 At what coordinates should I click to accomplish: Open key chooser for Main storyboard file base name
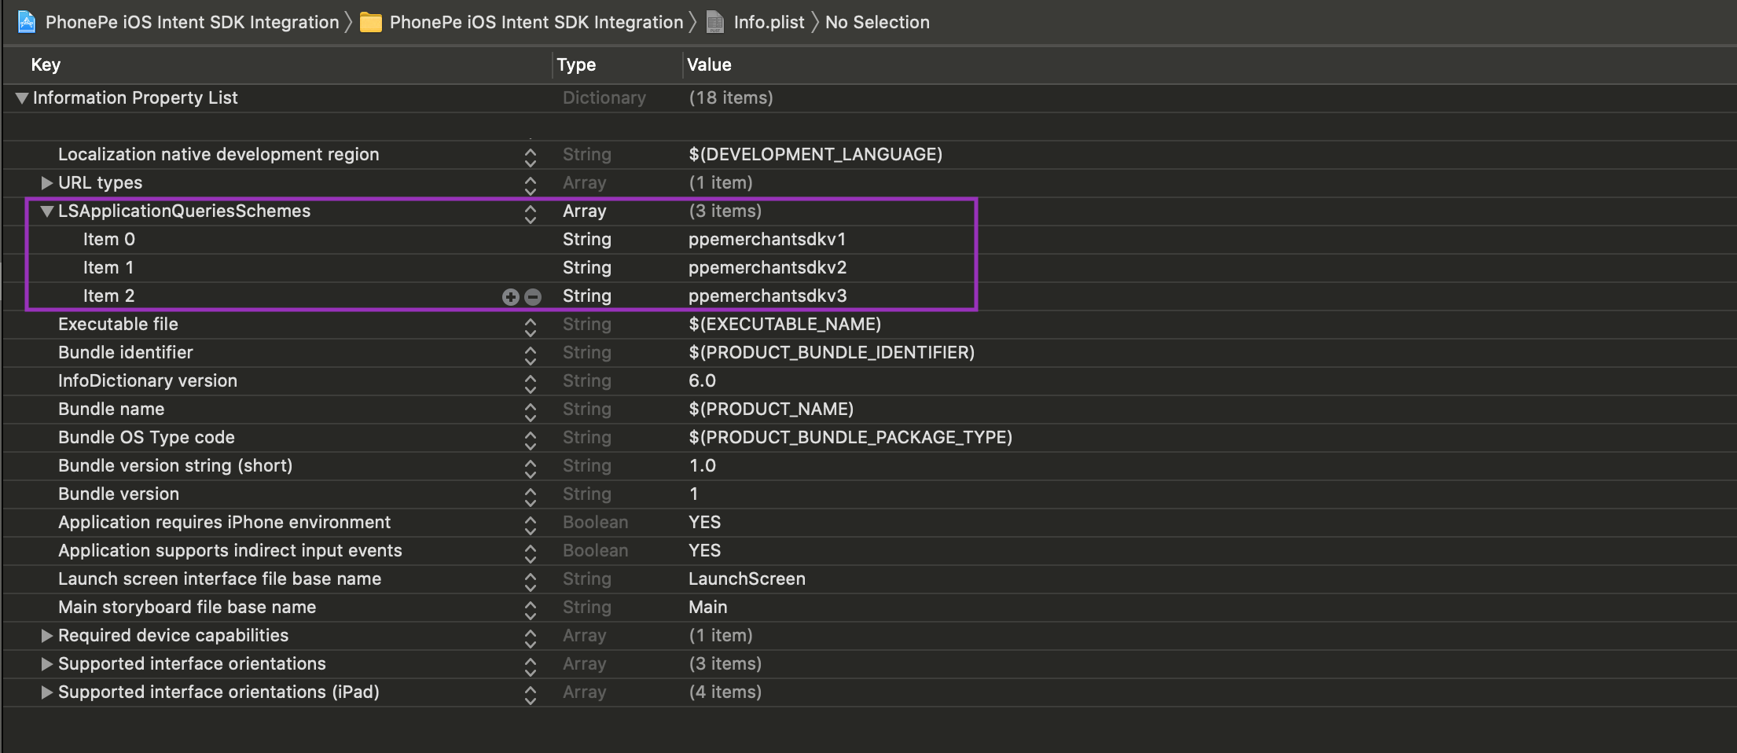[531, 609]
